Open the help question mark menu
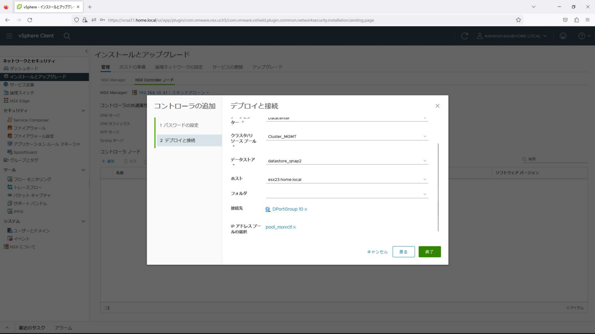The height and width of the screenshot is (334, 595). pos(584,36)
